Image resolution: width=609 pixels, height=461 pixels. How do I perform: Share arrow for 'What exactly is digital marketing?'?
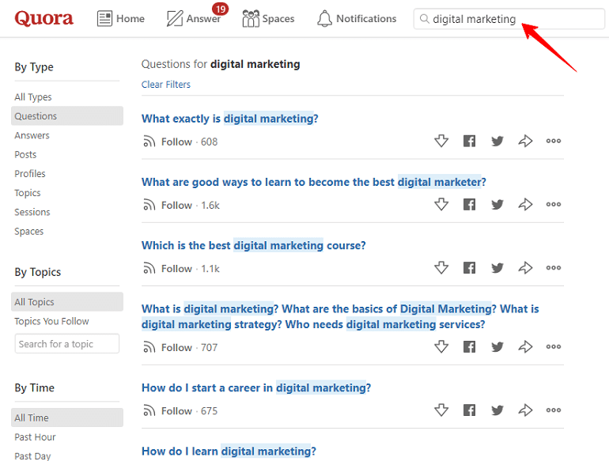525,141
